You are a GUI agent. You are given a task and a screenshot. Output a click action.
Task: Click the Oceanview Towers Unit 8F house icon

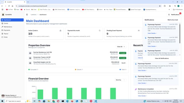point(30,58)
